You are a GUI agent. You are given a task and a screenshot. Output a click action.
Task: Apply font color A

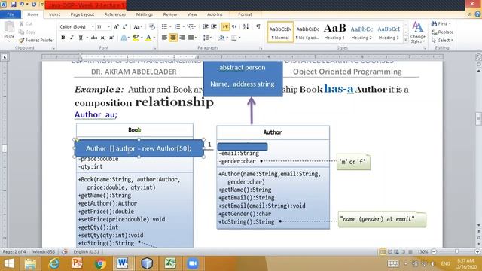coord(148,38)
